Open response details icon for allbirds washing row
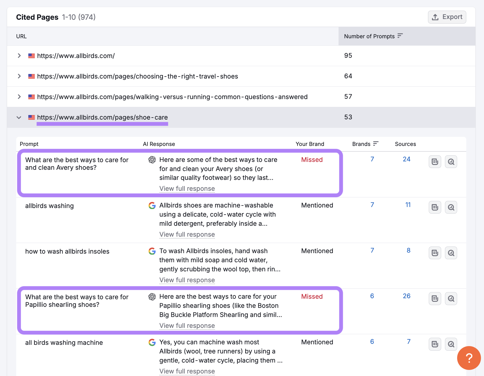This screenshot has width=484, height=376. point(435,207)
